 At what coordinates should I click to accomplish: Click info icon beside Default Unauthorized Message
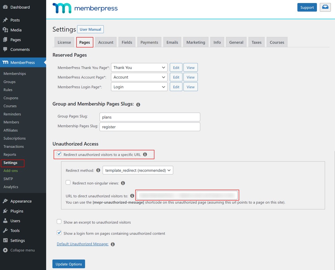pos(113,244)
